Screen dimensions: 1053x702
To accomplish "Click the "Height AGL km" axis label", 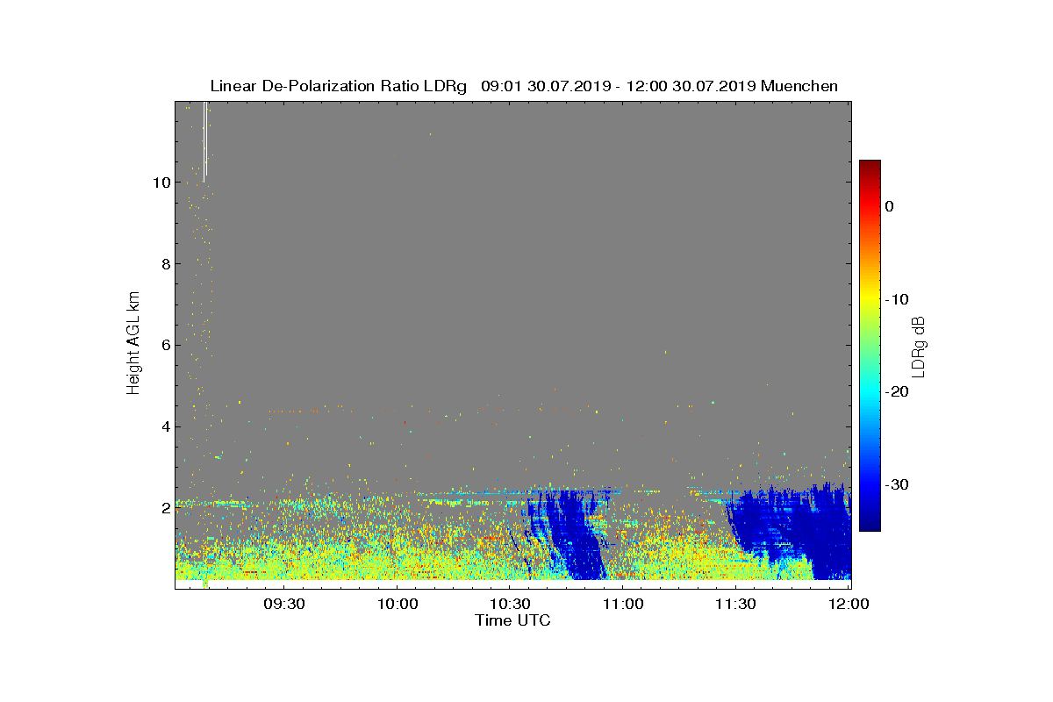I will [x=134, y=344].
